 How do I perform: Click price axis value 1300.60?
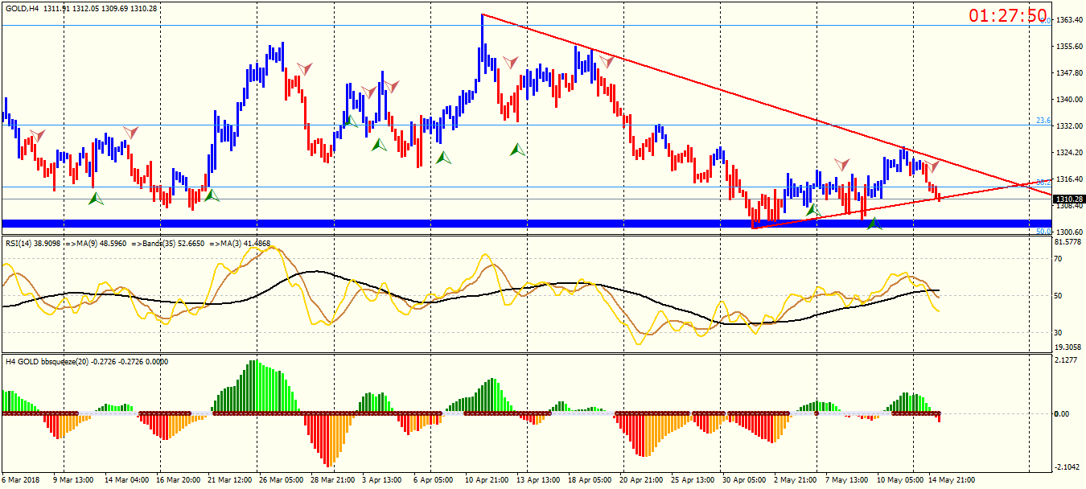(x=1069, y=232)
